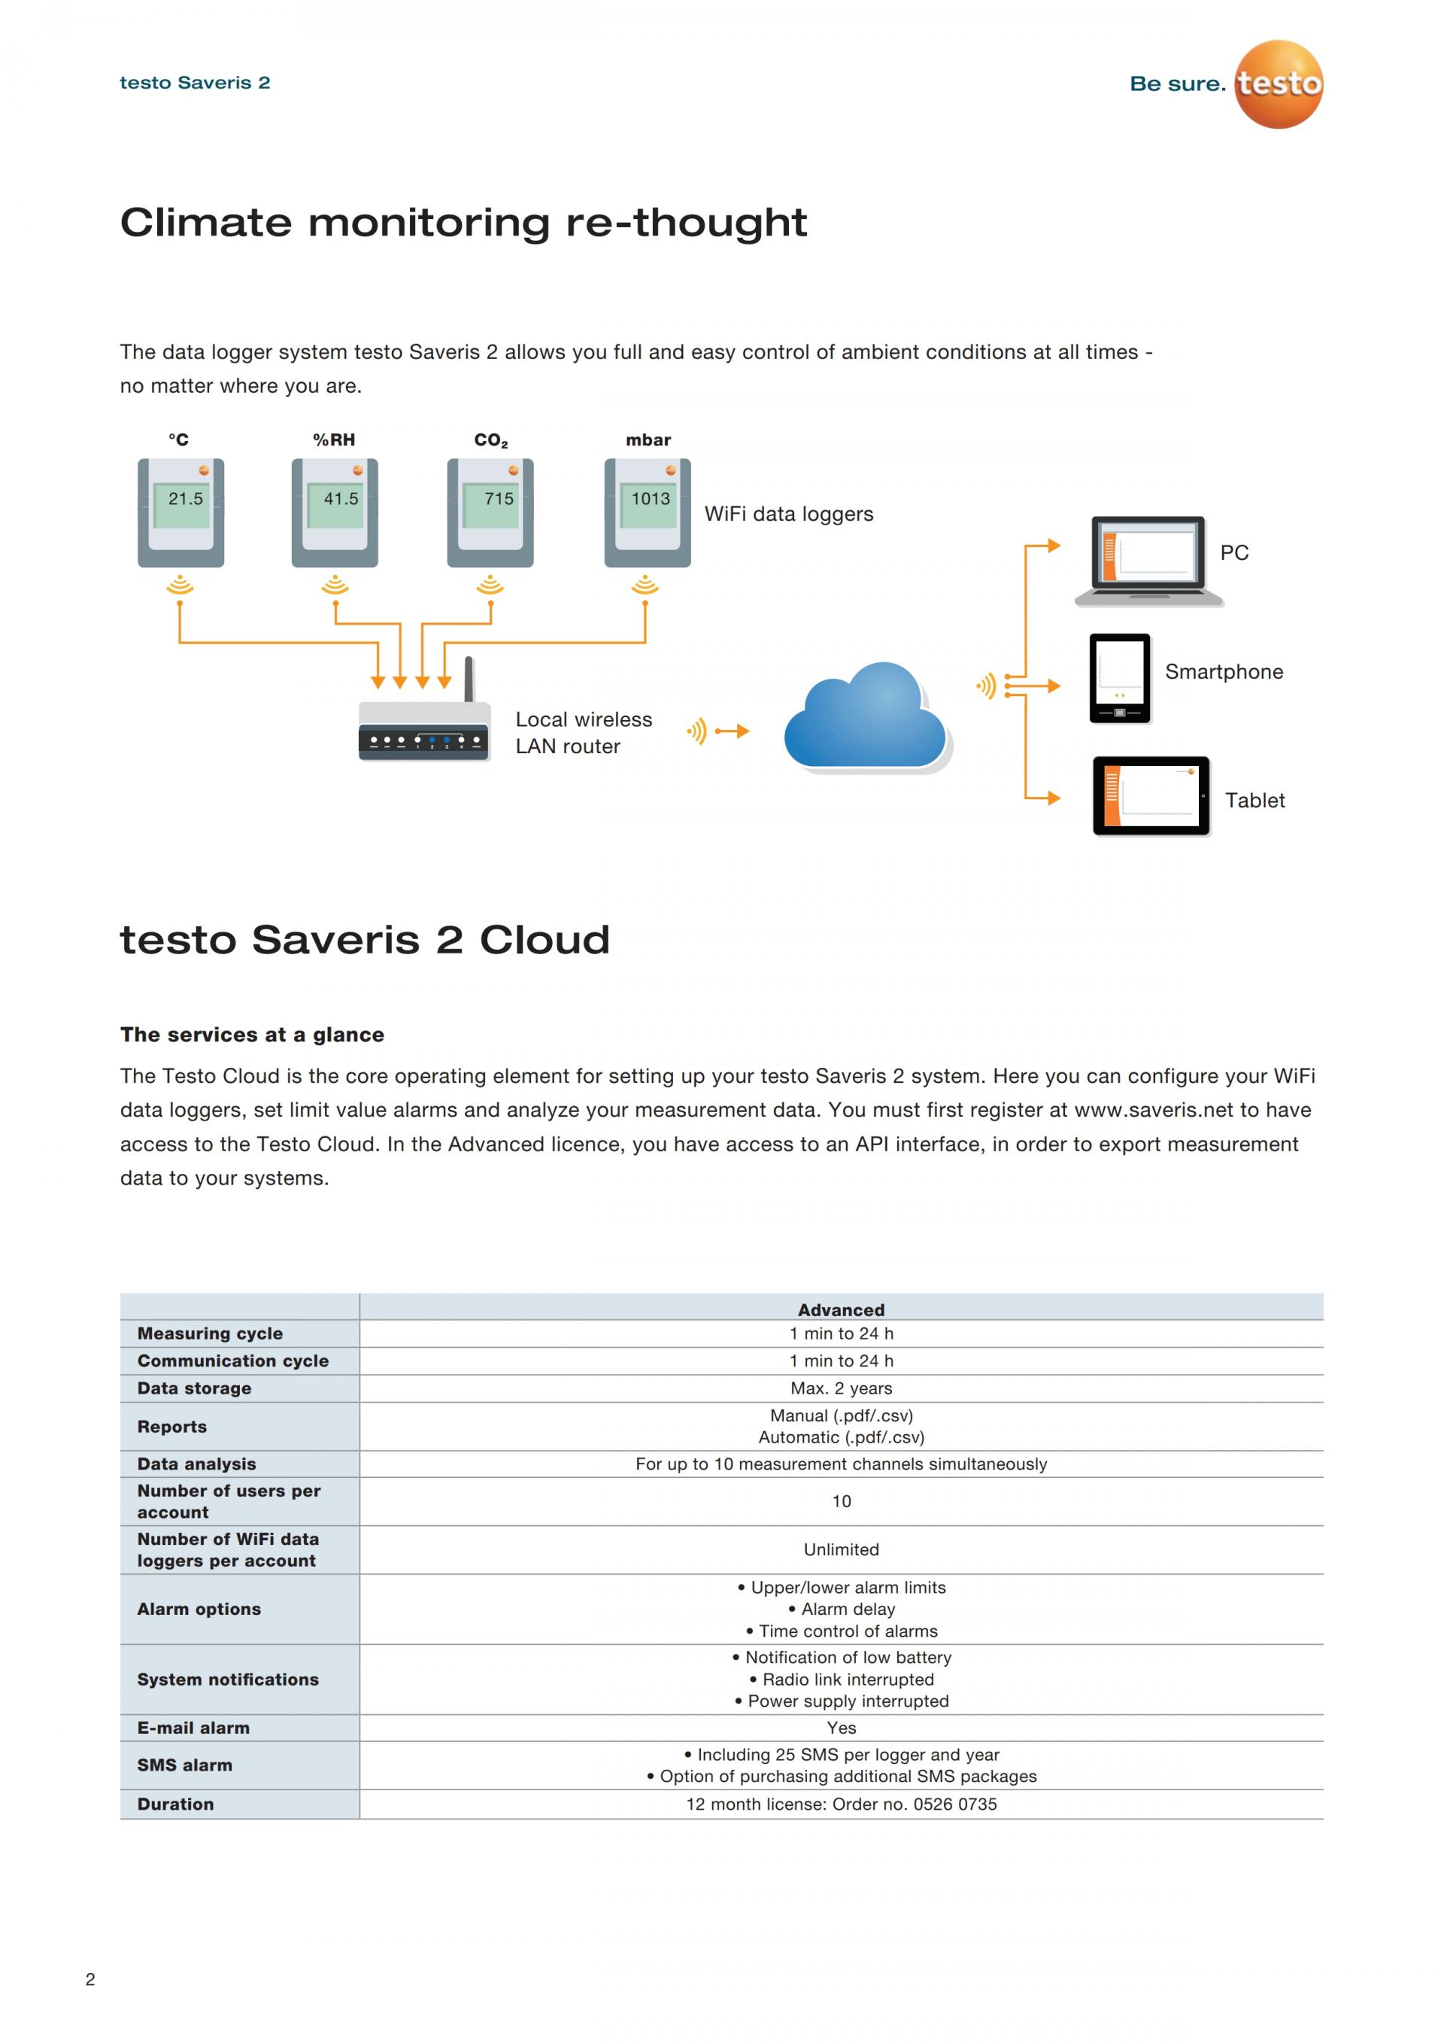Click the testo orange logo
Viewport: 1444px width, 2043px height.
coord(1278,84)
